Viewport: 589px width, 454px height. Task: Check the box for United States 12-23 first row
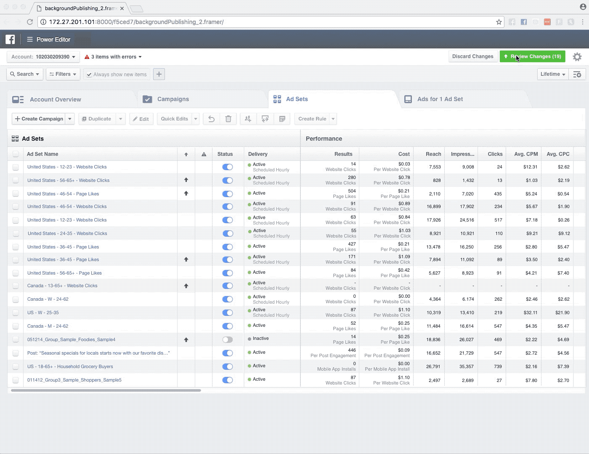tap(16, 167)
